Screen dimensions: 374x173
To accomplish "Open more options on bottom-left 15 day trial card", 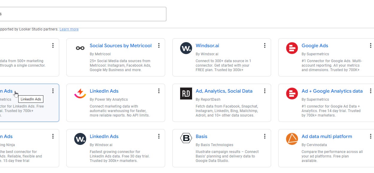I will (x=53, y=136).
